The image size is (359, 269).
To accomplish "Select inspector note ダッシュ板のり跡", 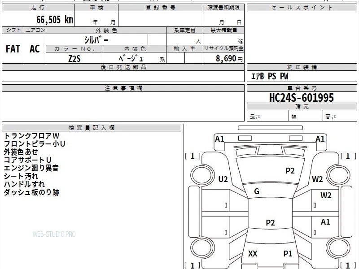I will (31, 192).
